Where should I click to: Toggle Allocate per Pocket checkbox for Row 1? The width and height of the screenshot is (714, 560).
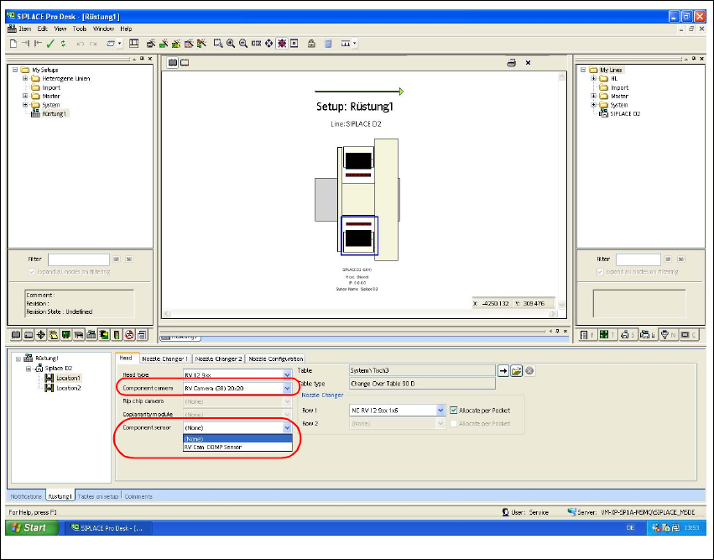454,410
